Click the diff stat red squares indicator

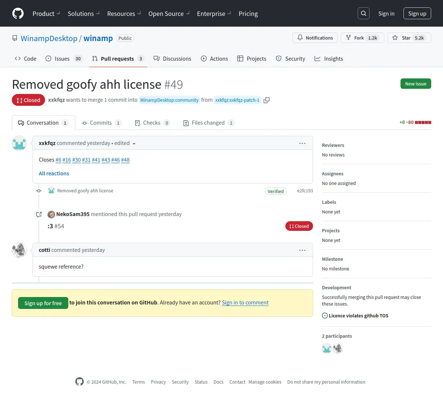(x=423, y=122)
